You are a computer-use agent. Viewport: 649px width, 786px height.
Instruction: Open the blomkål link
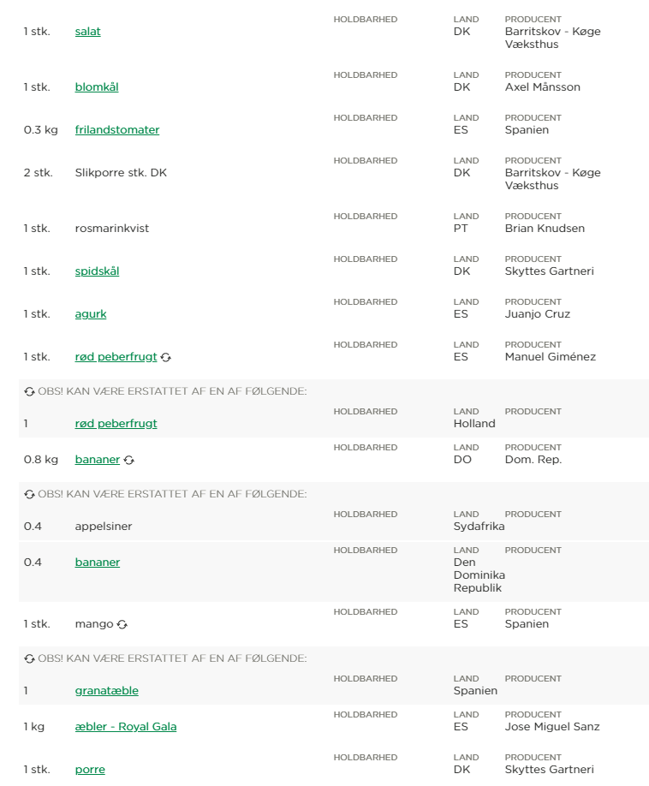click(x=96, y=87)
